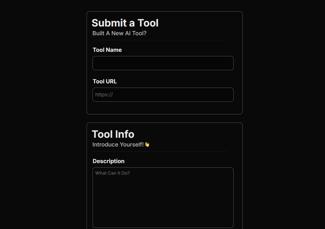Click the word 'URL' in the label
This screenshot has height=229, width=325.
(x=111, y=81)
